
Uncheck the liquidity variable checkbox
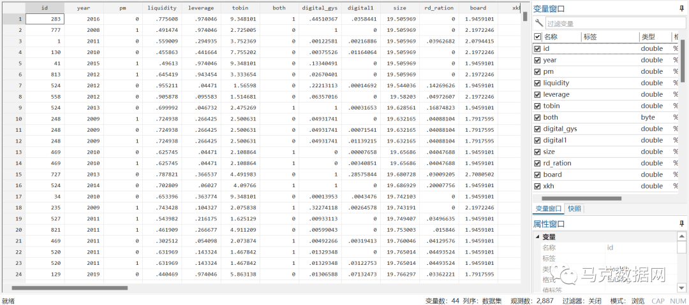(537, 83)
